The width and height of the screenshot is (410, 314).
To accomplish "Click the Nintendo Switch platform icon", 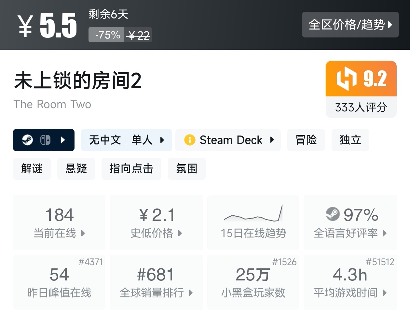I will click(45, 140).
